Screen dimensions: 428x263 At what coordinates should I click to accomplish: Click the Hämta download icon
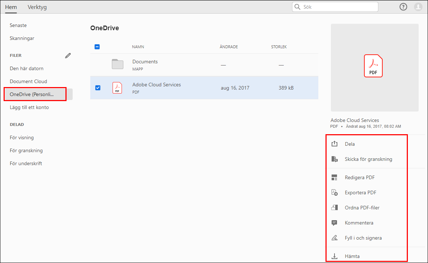334,256
